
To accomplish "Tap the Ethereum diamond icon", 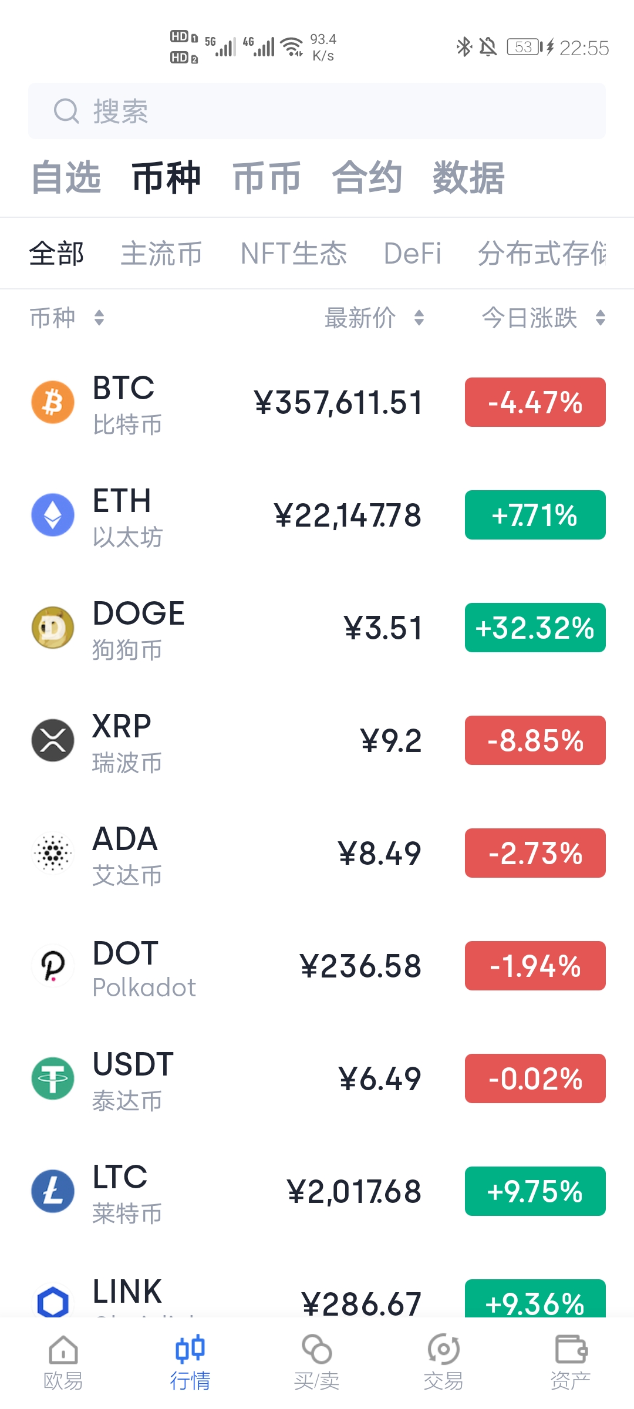I will point(53,515).
